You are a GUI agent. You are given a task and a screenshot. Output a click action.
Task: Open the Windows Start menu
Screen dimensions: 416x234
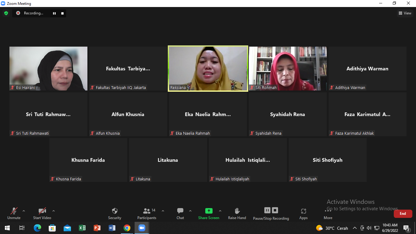click(7, 228)
